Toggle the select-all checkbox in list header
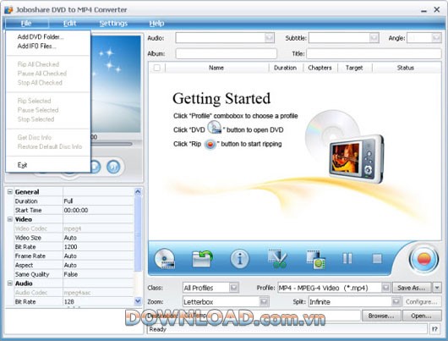Image resolution: width=448 pixels, height=341 pixels. (x=157, y=68)
